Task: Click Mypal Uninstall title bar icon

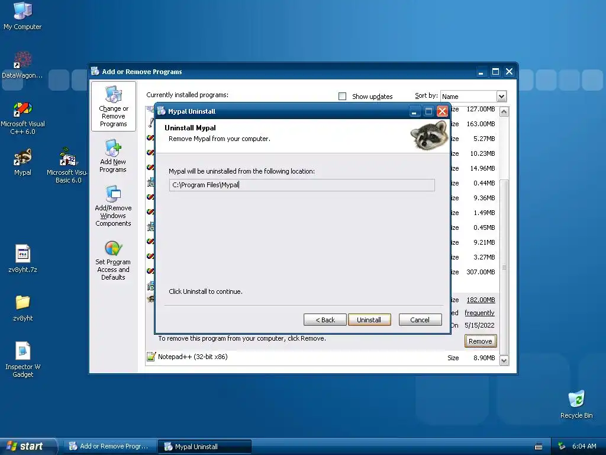Action: tap(162, 111)
